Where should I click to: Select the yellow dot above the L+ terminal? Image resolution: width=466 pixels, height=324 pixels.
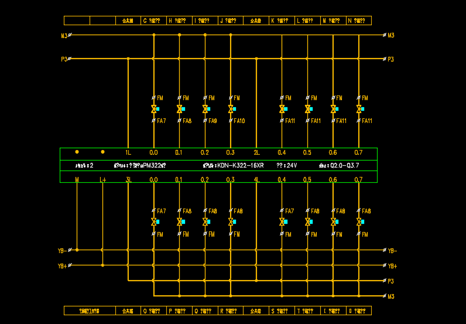(102, 152)
